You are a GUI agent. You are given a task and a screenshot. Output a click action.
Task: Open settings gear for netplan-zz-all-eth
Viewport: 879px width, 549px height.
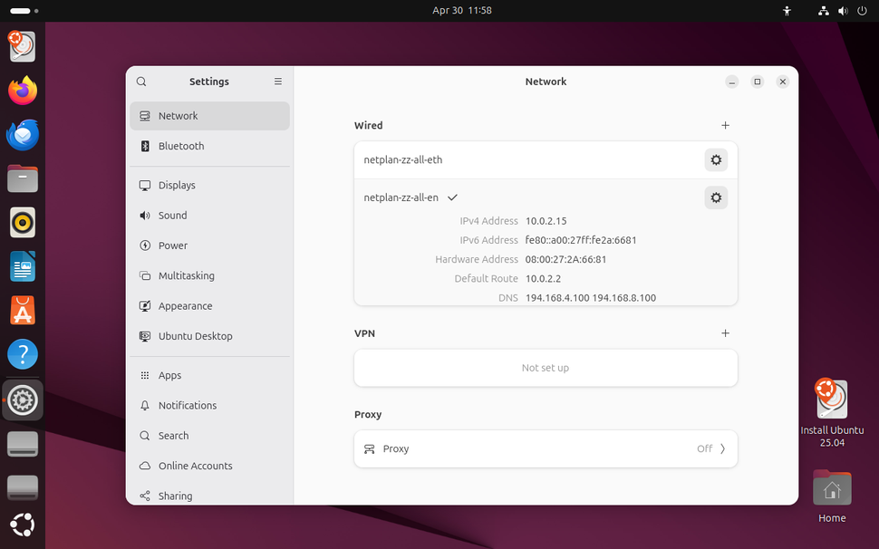[x=716, y=159]
